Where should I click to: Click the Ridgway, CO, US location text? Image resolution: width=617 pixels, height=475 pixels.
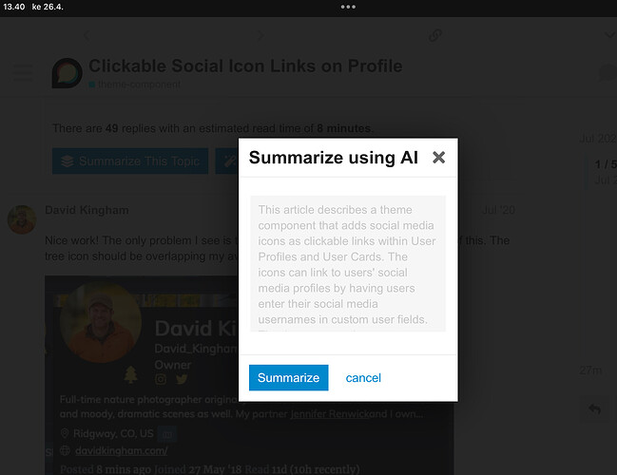(x=113, y=433)
